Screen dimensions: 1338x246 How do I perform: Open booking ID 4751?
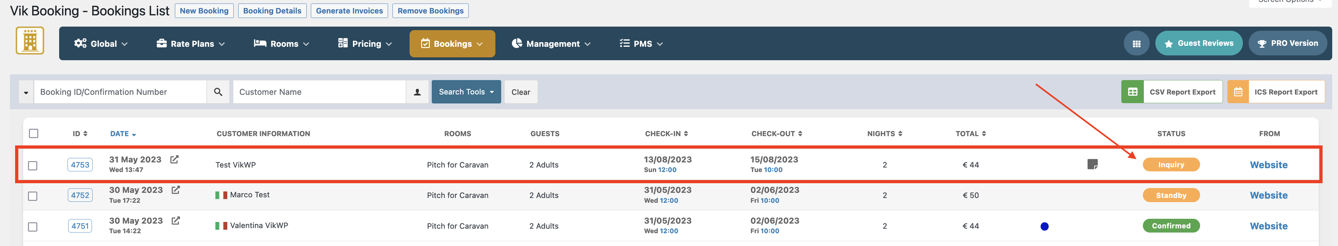pyautogui.click(x=80, y=226)
